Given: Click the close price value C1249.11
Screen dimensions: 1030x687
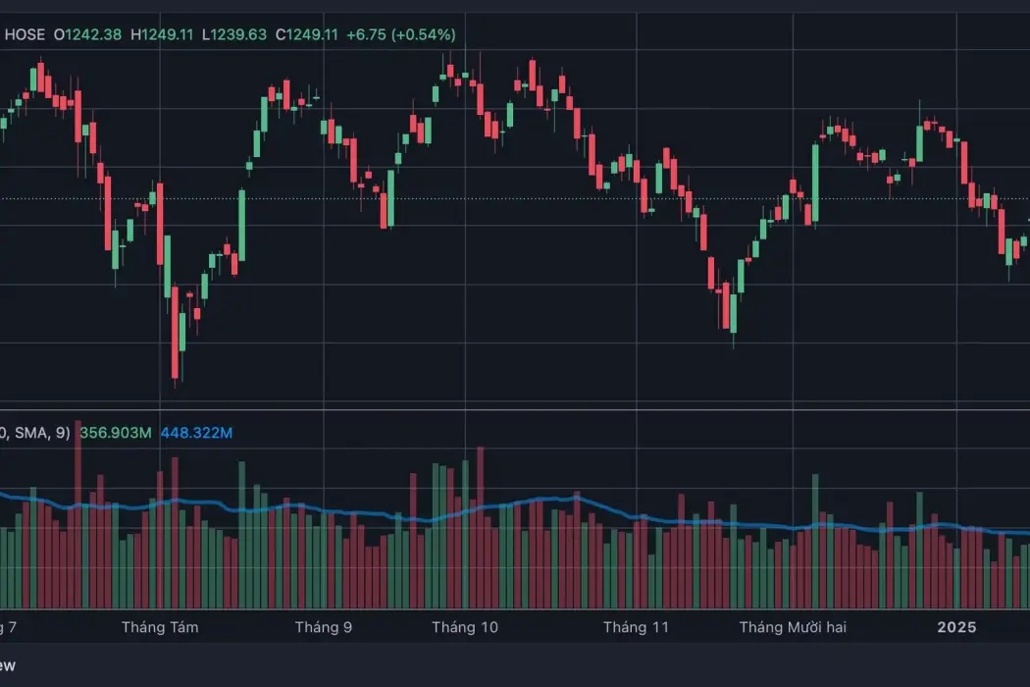Looking at the screenshot, I should coord(306,34).
